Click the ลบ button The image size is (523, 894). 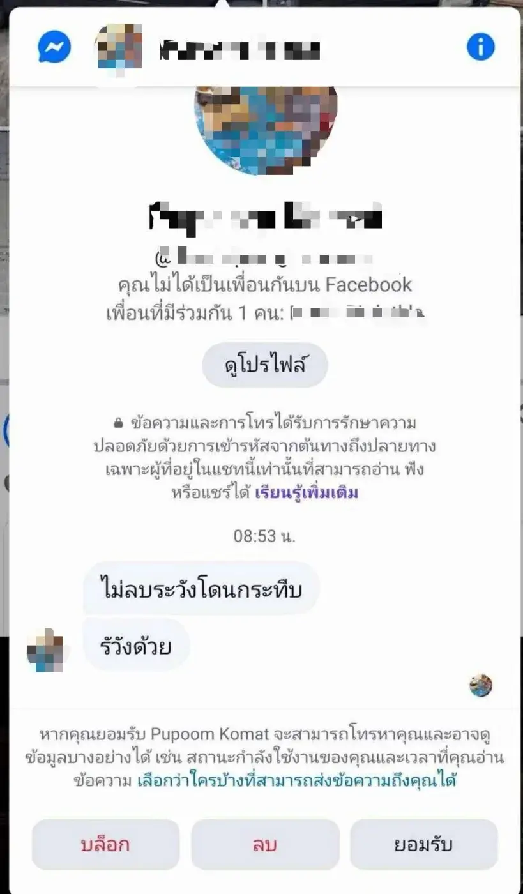[265, 844]
